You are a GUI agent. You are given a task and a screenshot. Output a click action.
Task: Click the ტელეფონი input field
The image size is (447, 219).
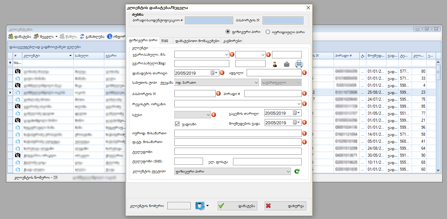[238, 151]
